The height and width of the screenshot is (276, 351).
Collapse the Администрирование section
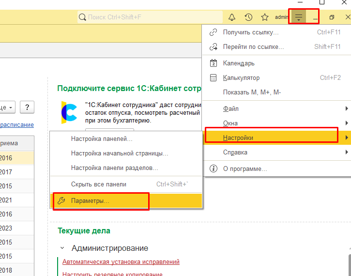pos(62,248)
